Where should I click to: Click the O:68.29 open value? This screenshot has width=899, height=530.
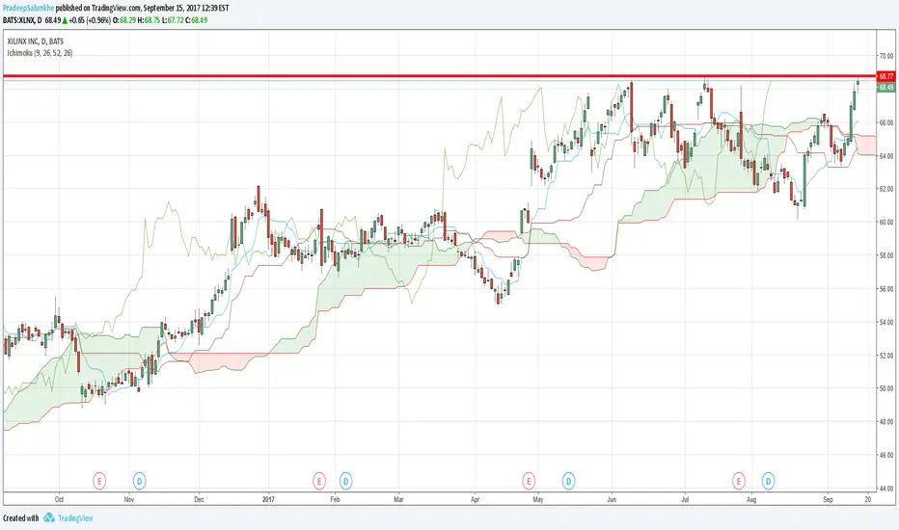pyautogui.click(x=123, y=20)
